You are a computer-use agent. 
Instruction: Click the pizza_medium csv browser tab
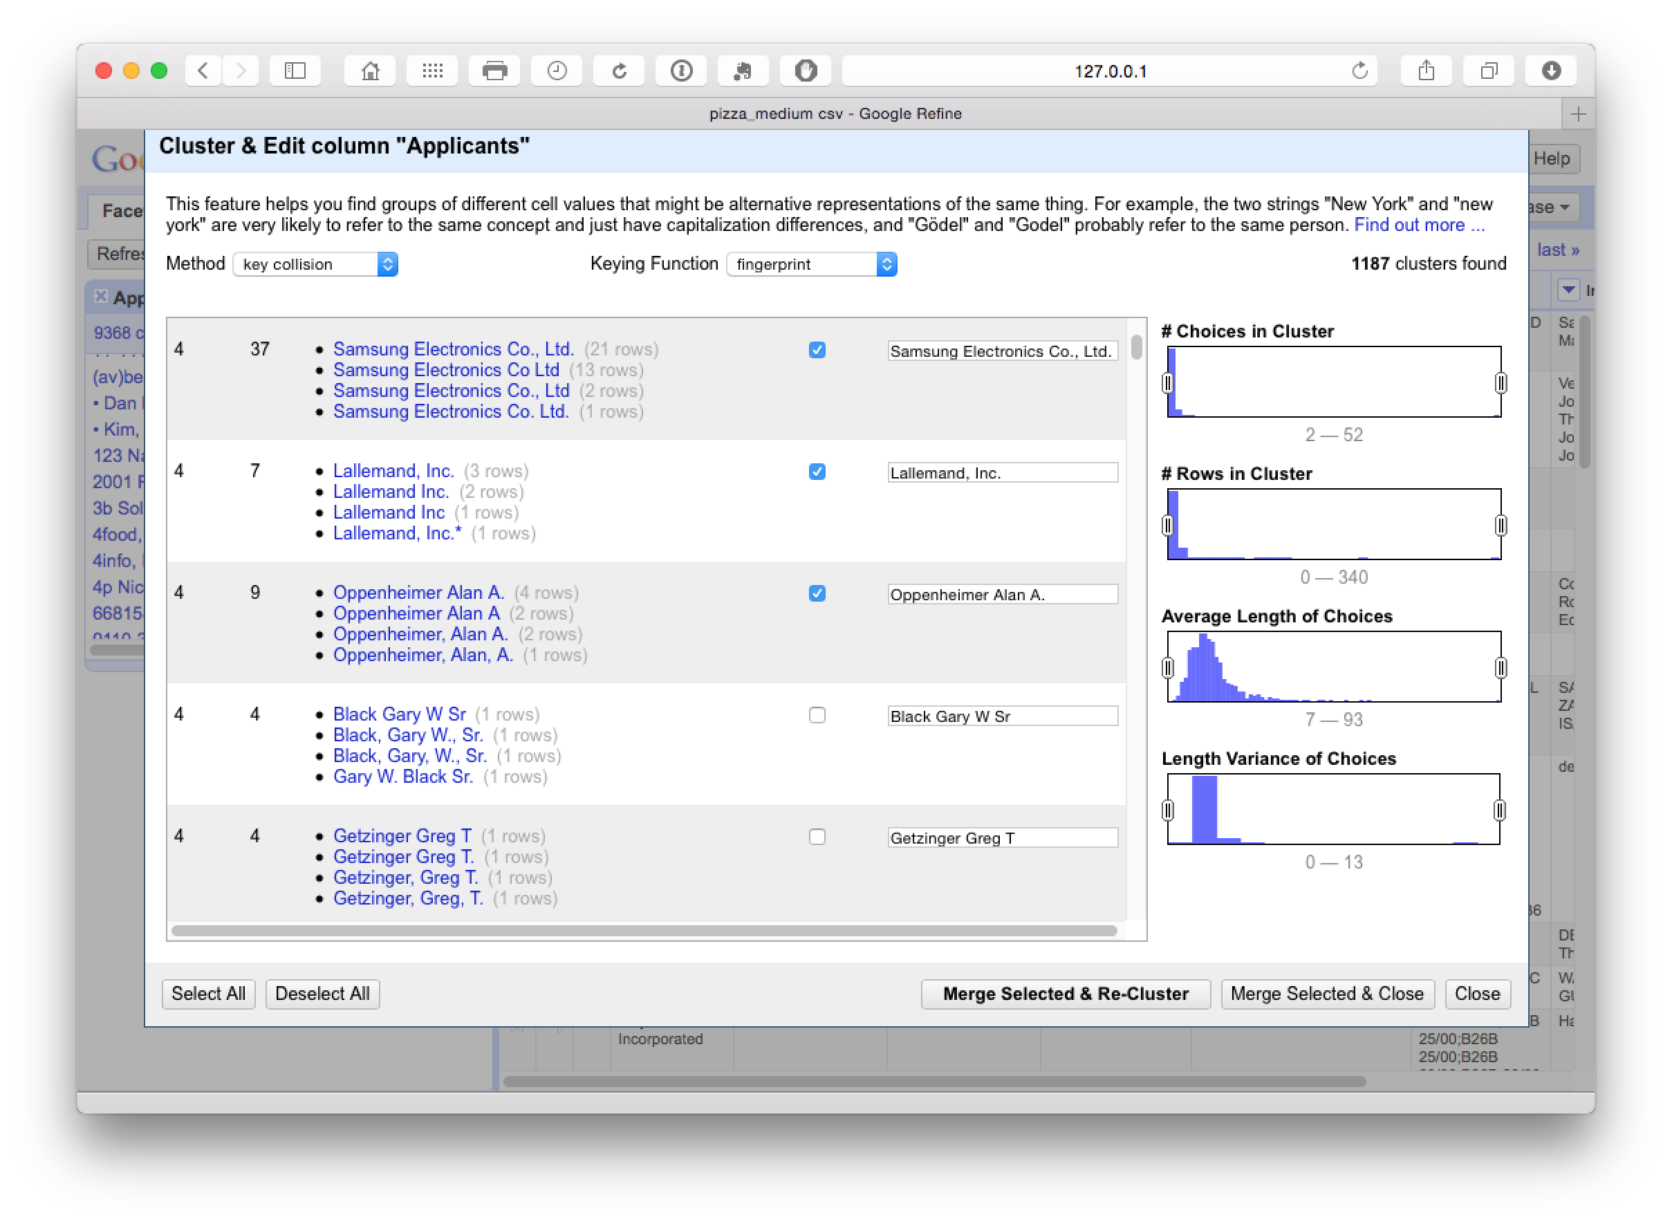(835, 113)
